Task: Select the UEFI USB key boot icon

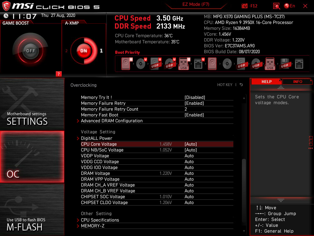Action: click(x=184, y=64)
